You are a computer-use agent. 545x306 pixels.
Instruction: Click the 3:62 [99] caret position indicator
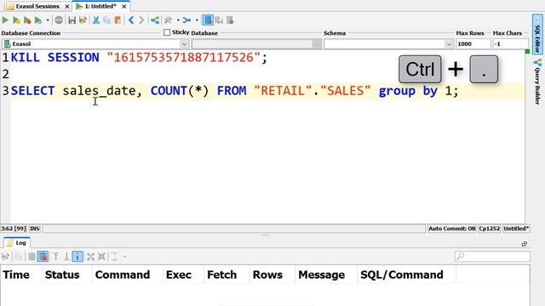(x=14, y=229)
